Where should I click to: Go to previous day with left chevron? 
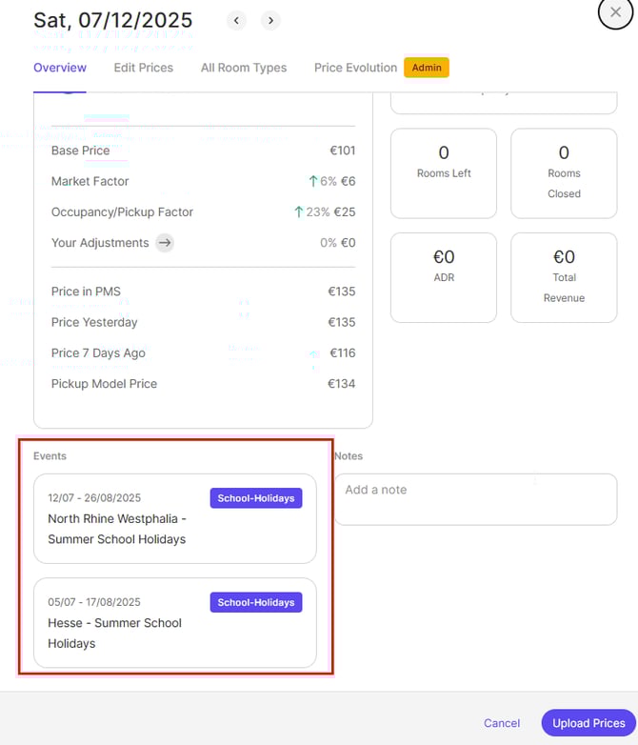click(236, 20)
